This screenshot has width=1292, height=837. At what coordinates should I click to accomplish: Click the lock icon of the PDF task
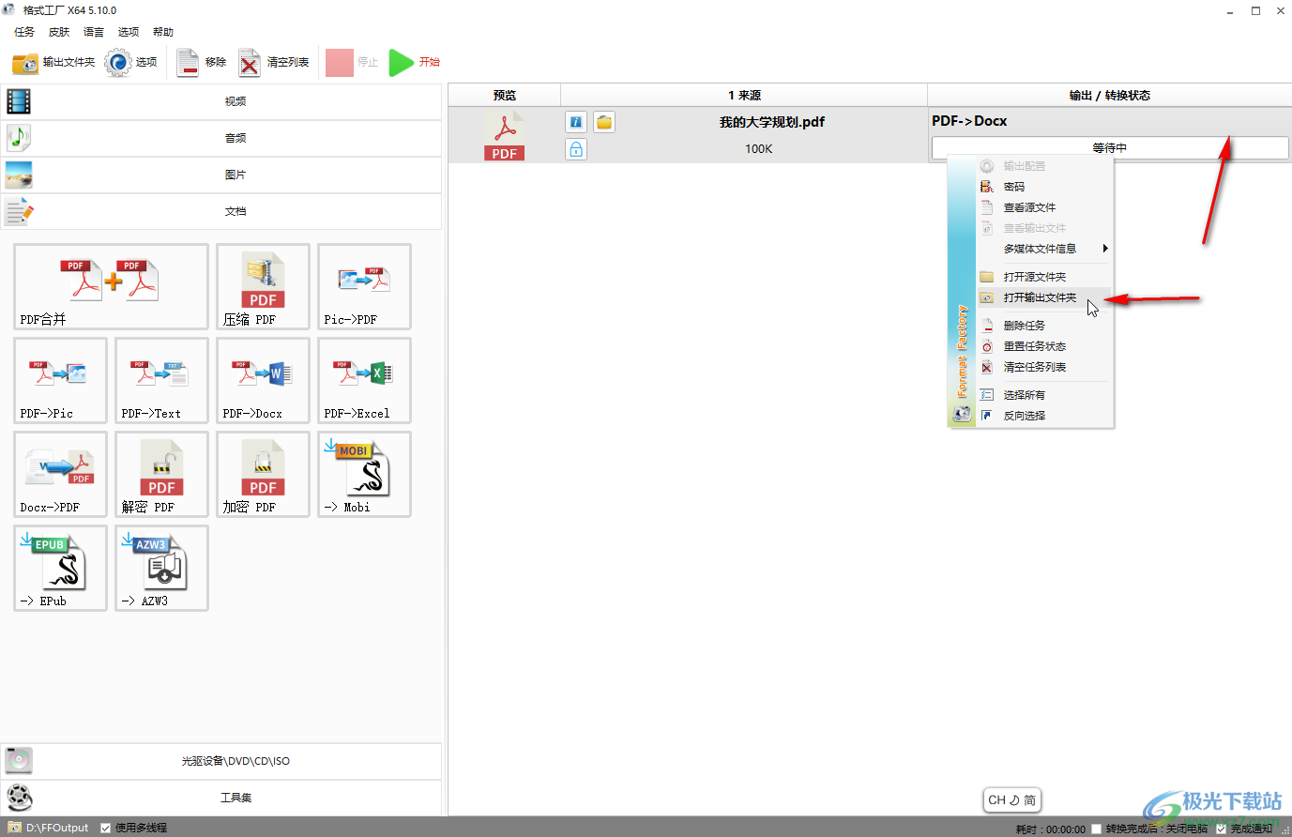576,149
